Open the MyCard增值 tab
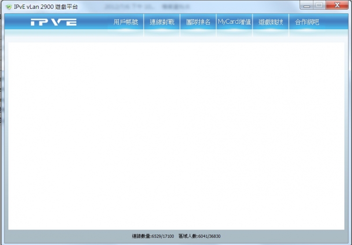 [x=234, y=22]
